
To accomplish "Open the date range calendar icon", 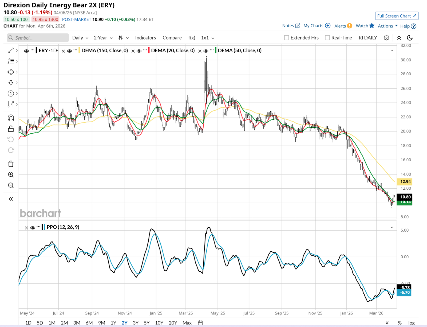I will pos(200,323).
